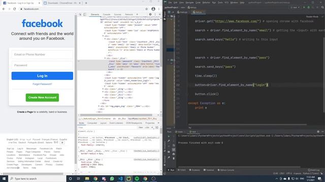This screenshot has width=325, height=182.
Task: Open DevTools settings gear
Action: pyautogui.click(x=150, y=15)
